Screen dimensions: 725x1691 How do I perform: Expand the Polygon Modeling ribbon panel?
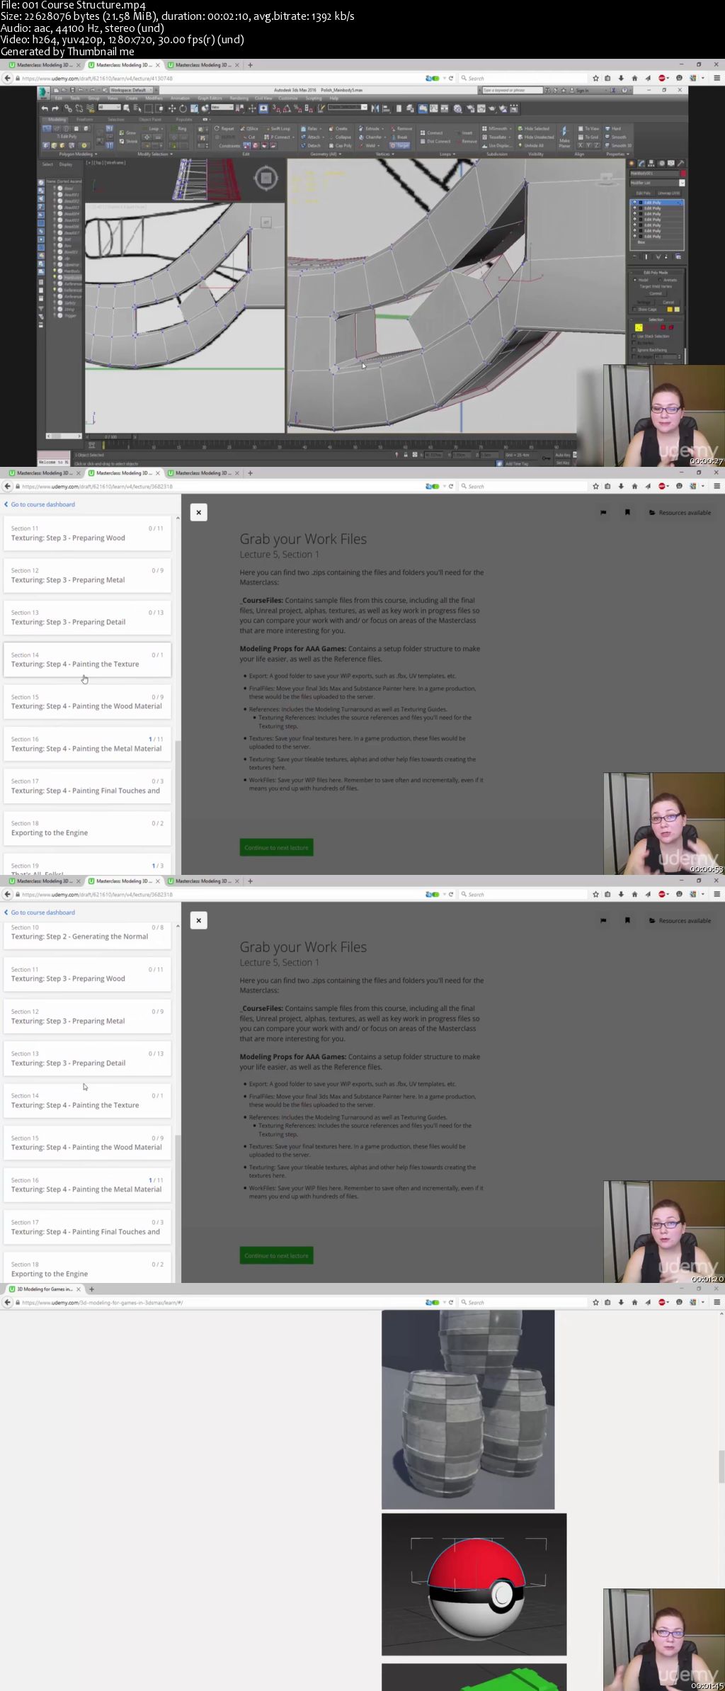point(78,154)
